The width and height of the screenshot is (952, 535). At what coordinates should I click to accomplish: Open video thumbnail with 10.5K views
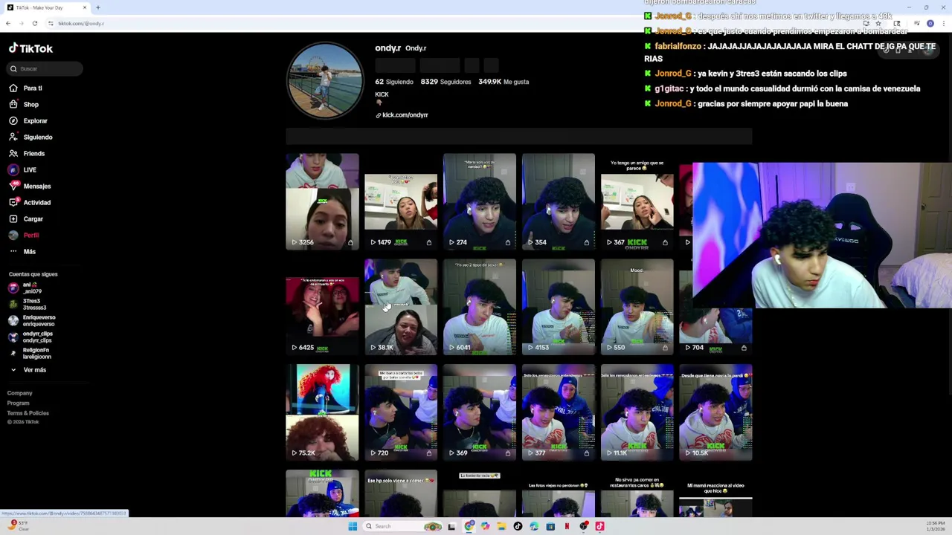click(716, 412)
